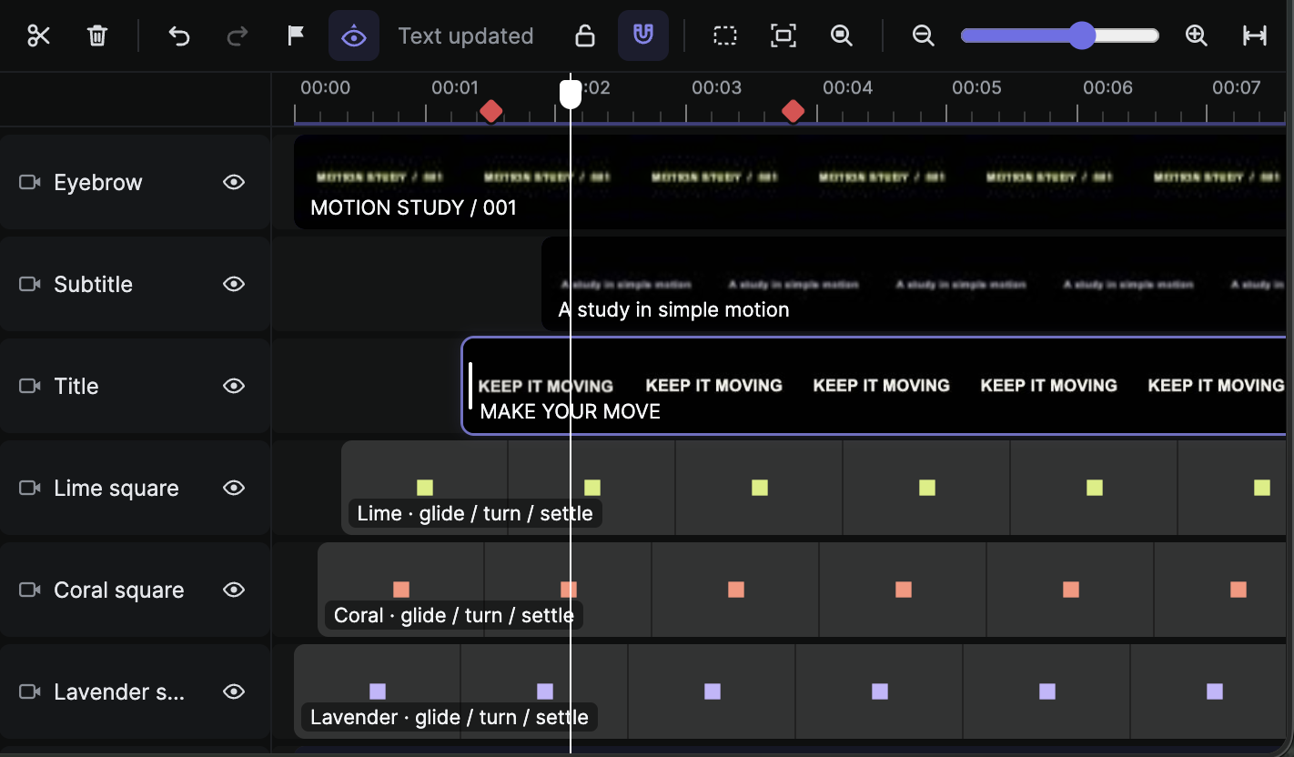Click the Lime square camera icon
The height and width of the screenshot is (757, 1294).
point(30,488)
